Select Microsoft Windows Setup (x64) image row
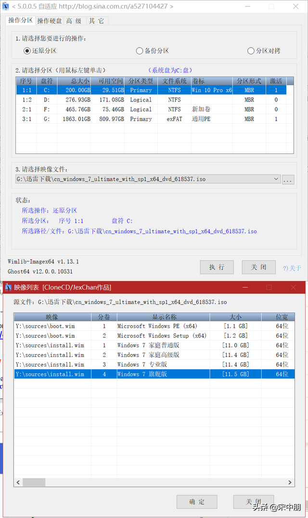This screenshot has width=308, height=518. [154, 336]
